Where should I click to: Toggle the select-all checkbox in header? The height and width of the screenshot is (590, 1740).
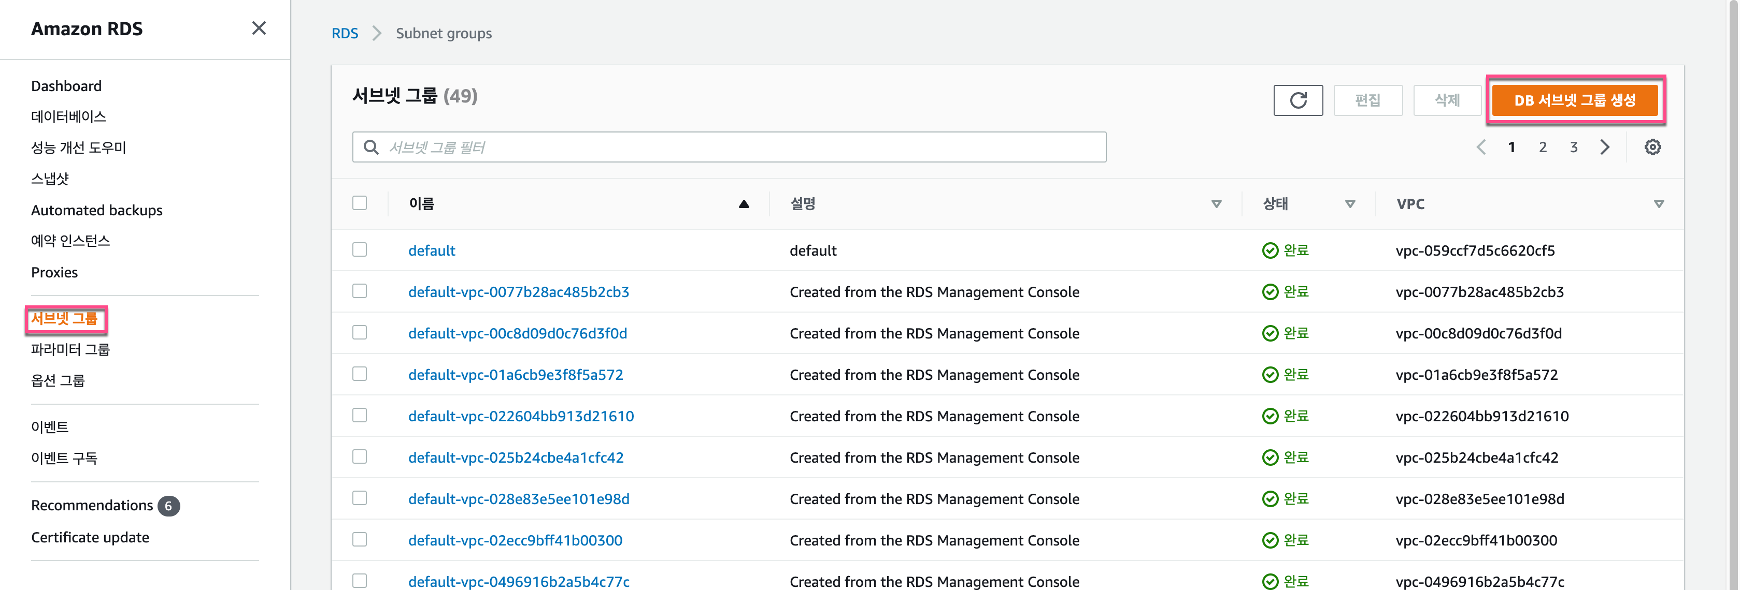coord(360,203)
